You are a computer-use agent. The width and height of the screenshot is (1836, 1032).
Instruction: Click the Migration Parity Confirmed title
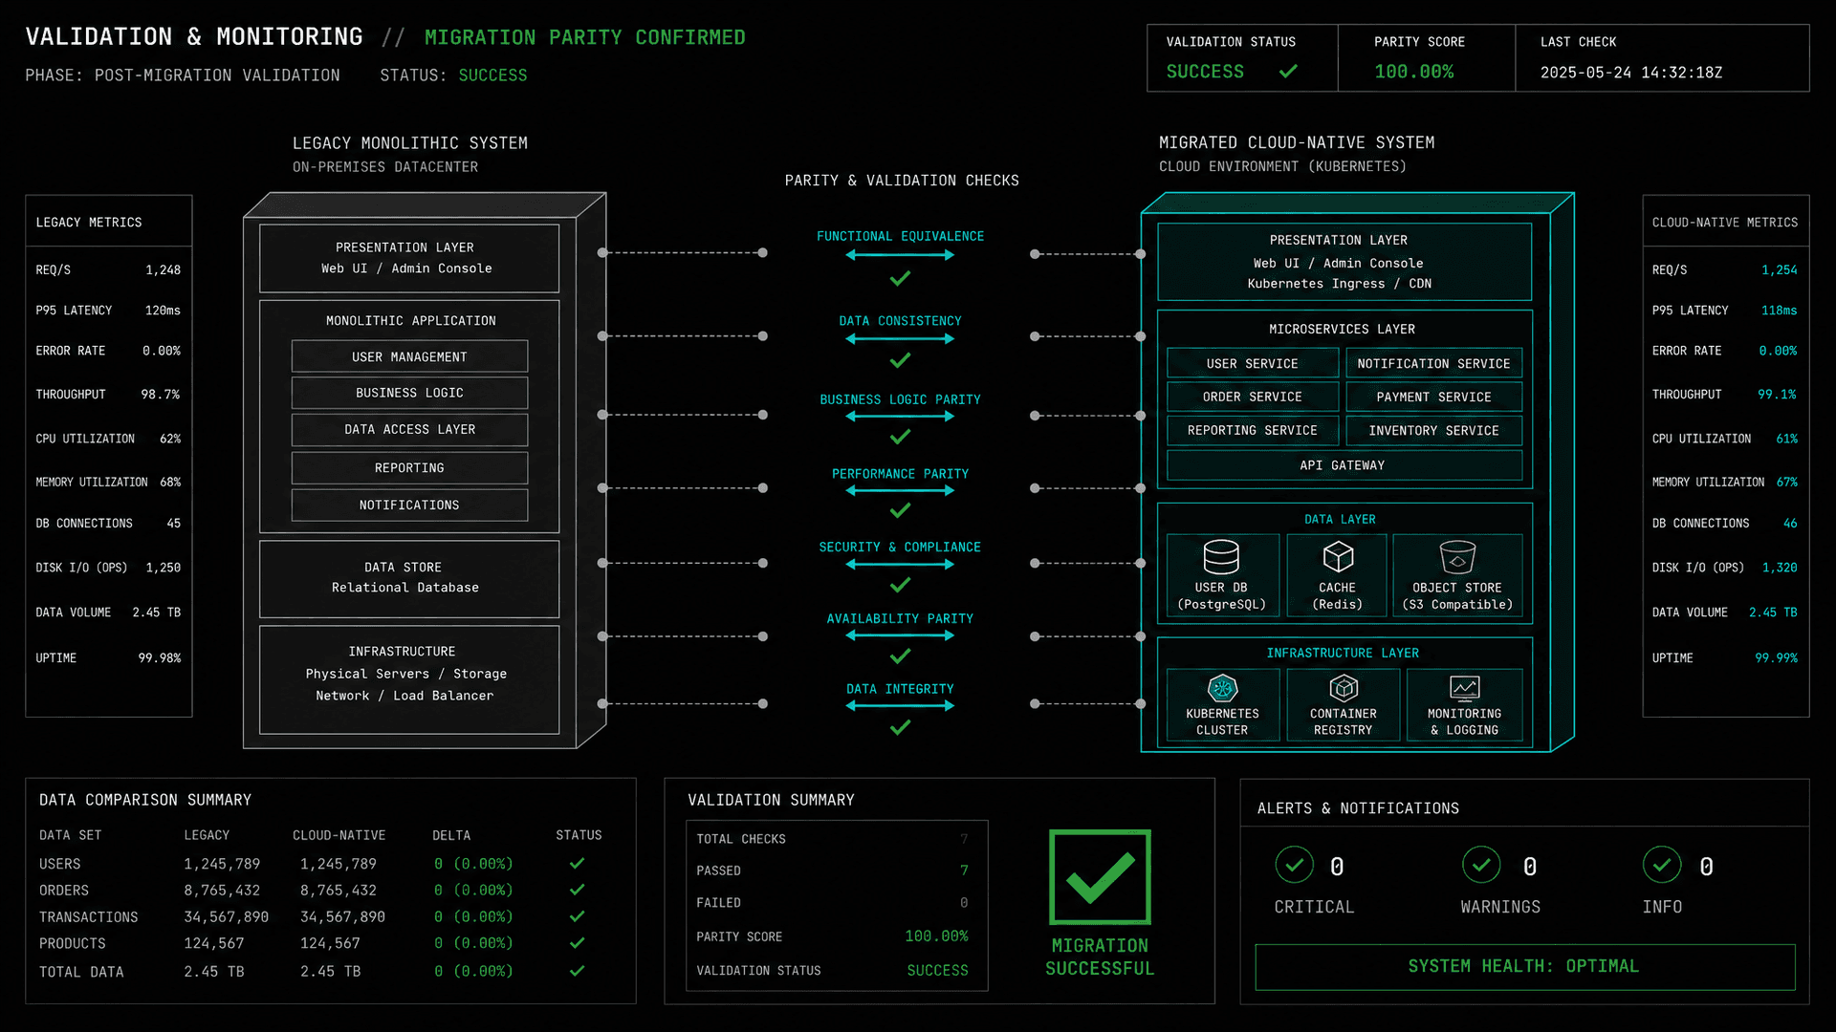584,37
